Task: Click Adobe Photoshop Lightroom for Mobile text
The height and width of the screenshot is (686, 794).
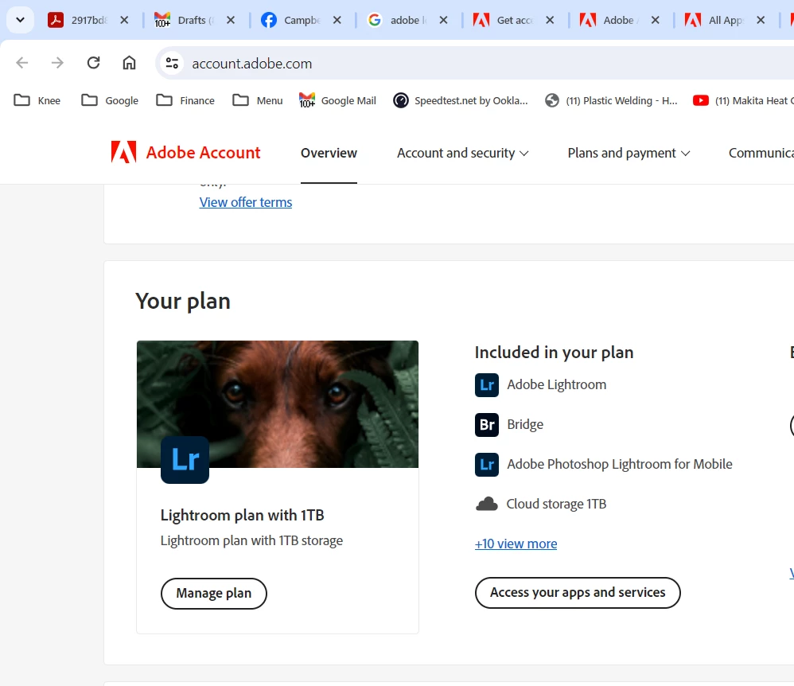Action: tap(620, 464)
